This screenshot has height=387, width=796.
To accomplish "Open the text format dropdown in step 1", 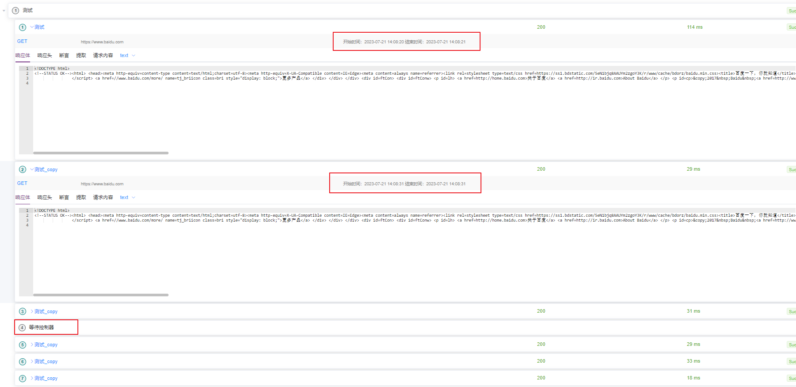I will (x=127, y=55).
